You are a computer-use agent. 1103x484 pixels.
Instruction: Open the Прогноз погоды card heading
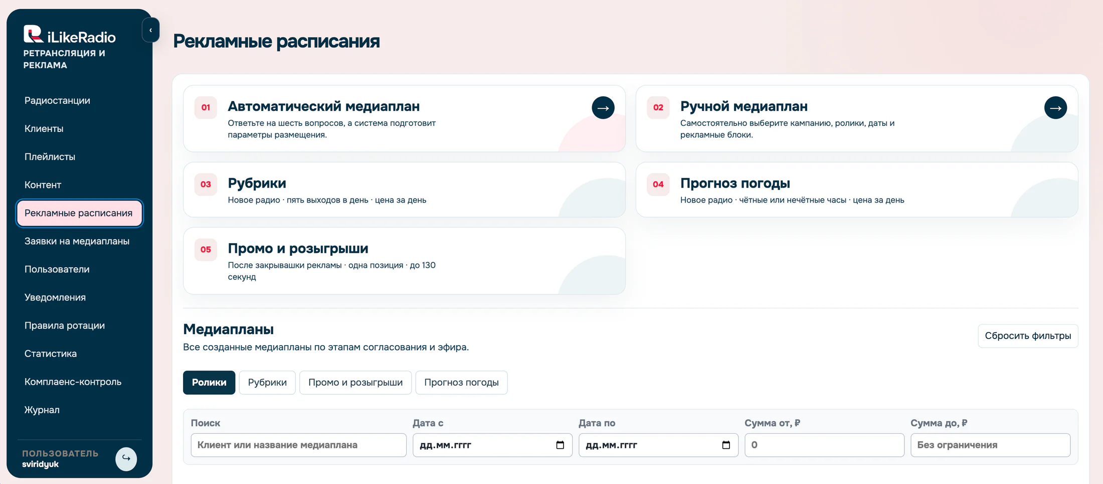tap(735, 183)
